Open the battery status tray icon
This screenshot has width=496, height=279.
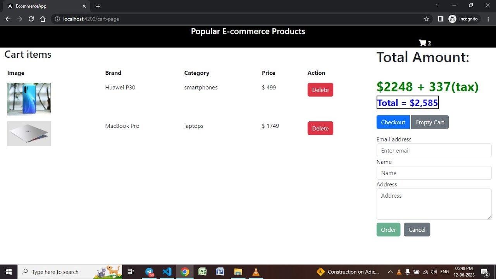click(x=417, y=272)
